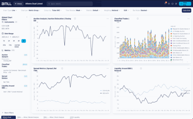Viewport: 193px width, 119px height.
Task: Click the More Filters link
Action: [8, 113]
